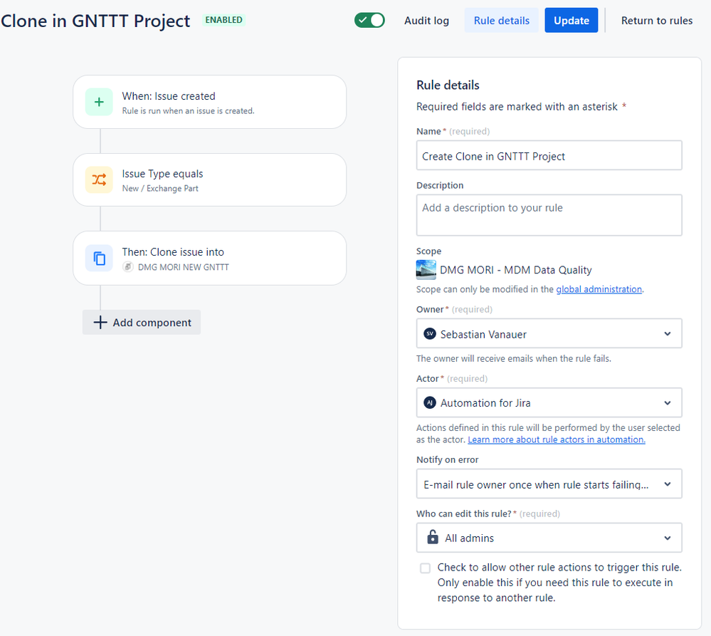Click the unlocked padlock icon
The height and width of the screenshot is (636, 711).
pos(433,538)
